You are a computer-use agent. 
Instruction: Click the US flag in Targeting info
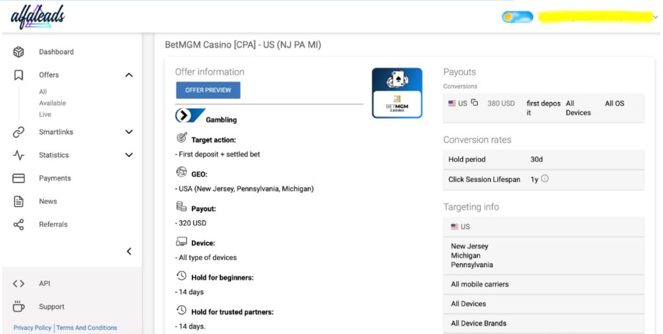click(455, 227)
